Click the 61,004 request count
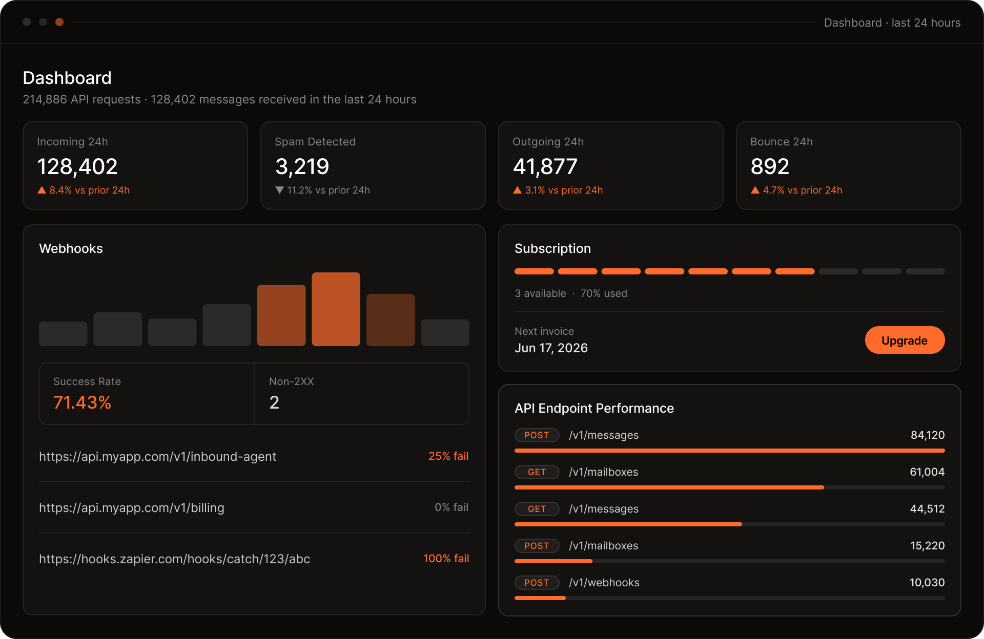 (x=927, y=472)
